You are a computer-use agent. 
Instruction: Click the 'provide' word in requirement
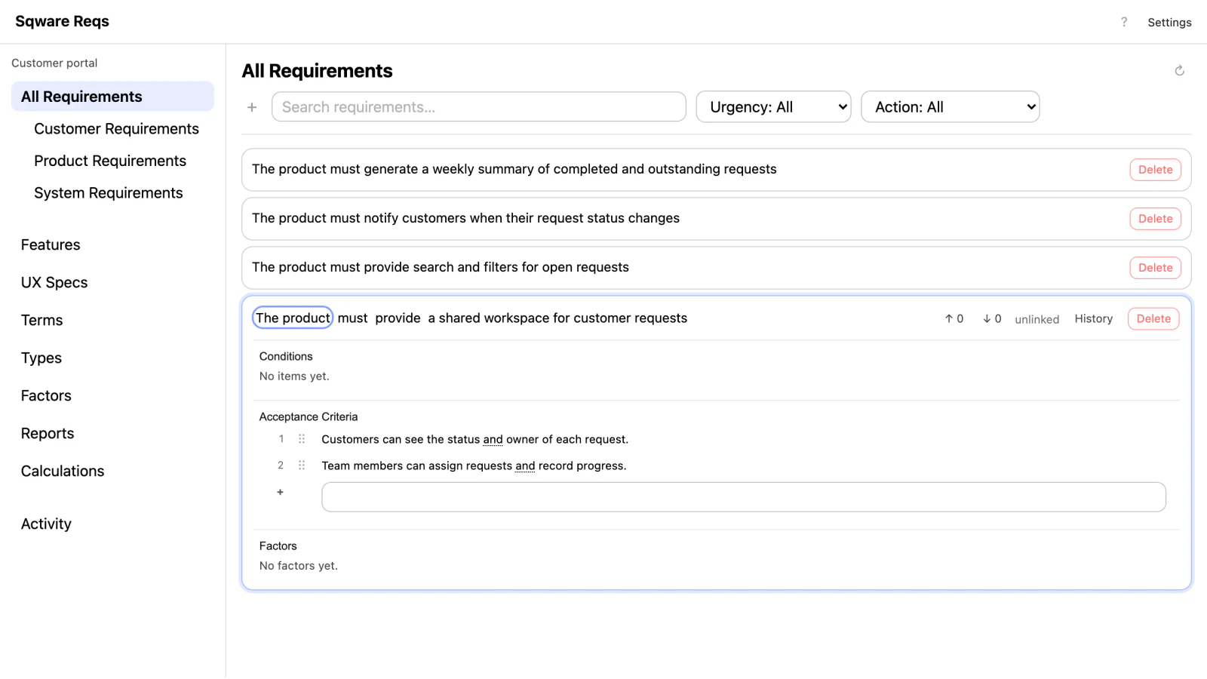(x=398, y=318)
